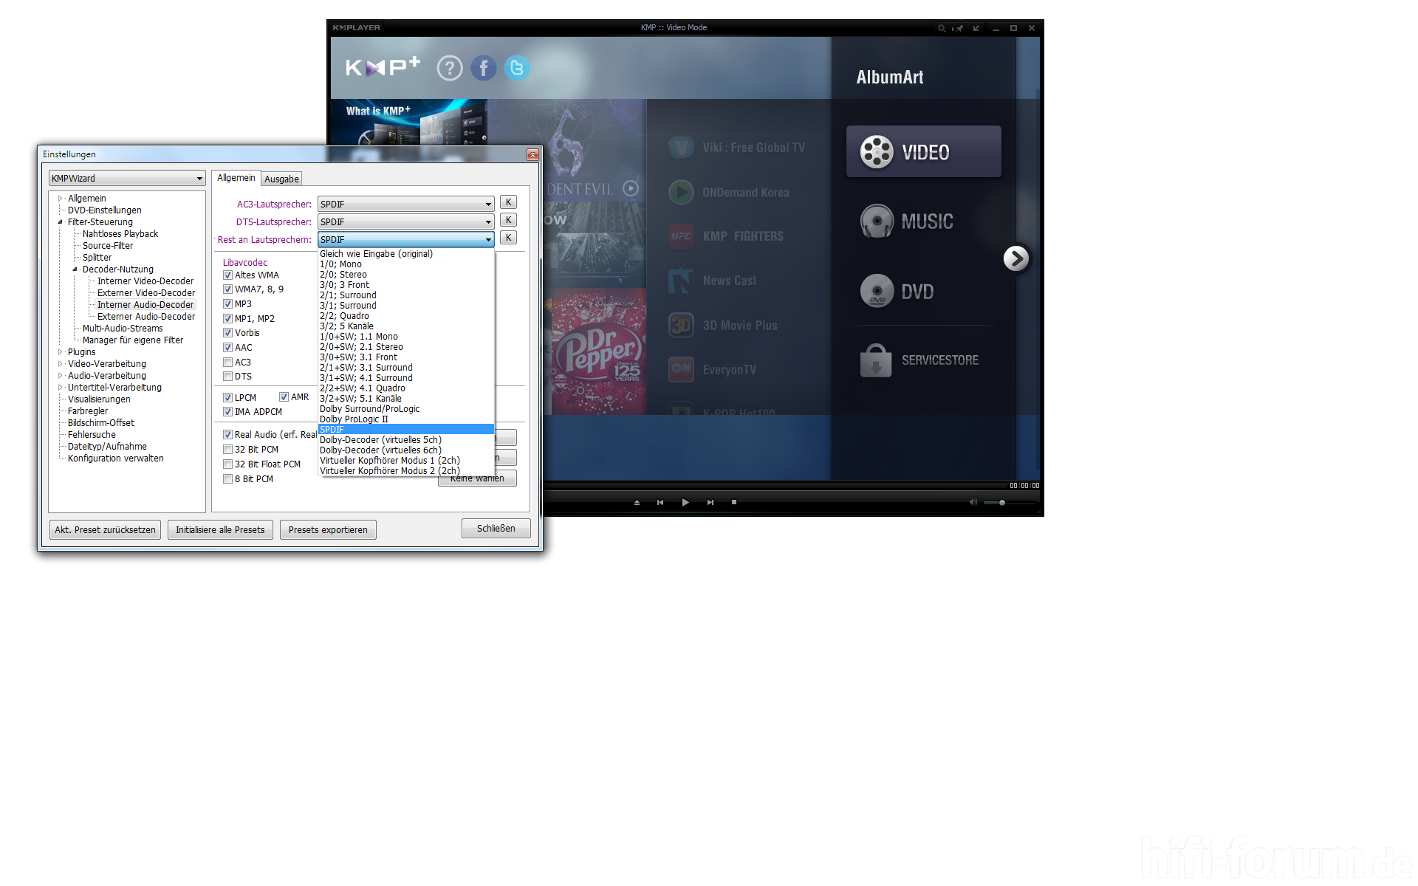This screenshot has width=1418, height=886.
Task: Select Konfiguration verwalten tree item
Action: pos(116,458)
